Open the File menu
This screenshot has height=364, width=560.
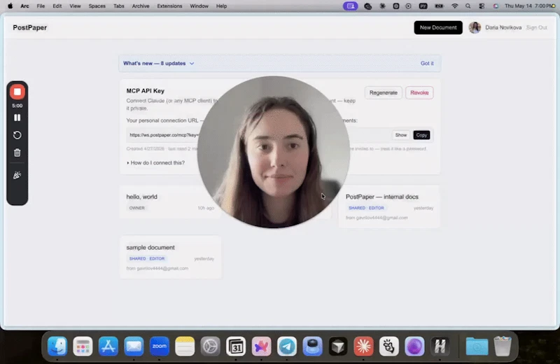(41, 6)
